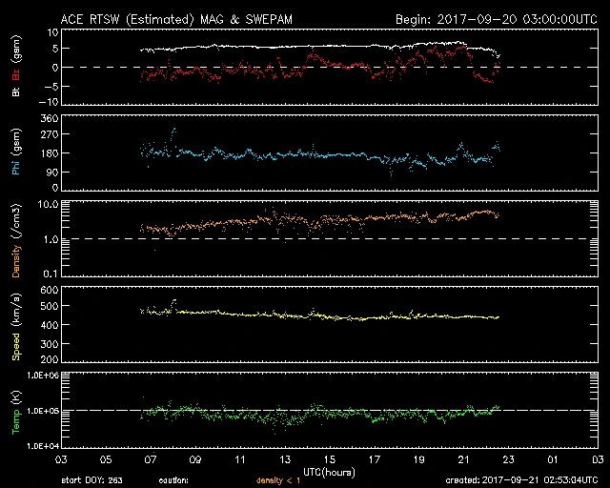The width and height of the screenshot is (610, 488).
Task: Click the '600' tick on the Speed axis
Action: coord(50,291)
